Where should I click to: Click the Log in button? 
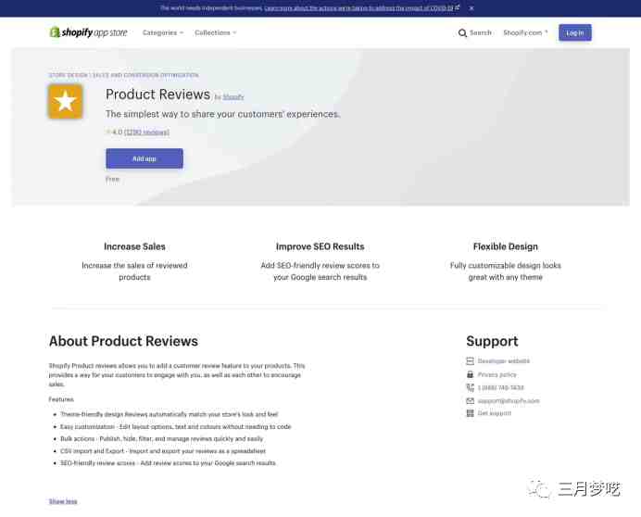[x=575, y=32]
